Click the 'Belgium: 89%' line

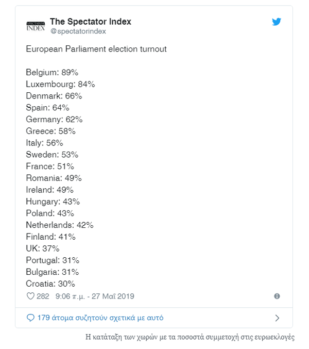[52, 72]
